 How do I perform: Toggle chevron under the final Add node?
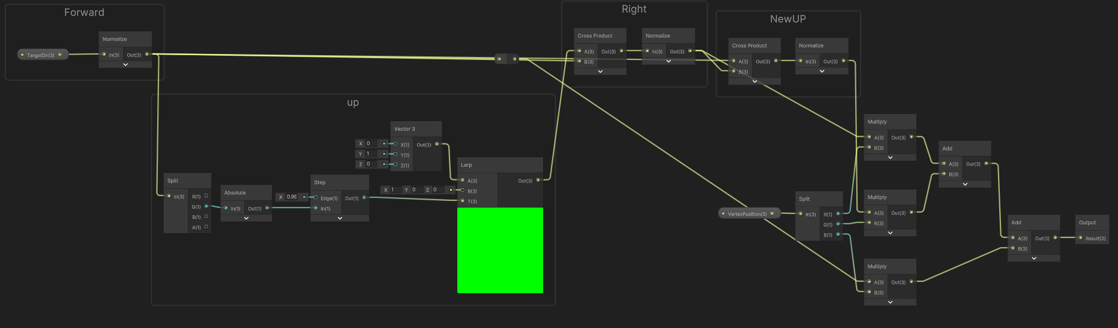[x=1034, y=258]
